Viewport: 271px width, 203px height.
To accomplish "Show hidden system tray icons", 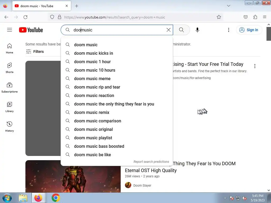I will [225, 198].
